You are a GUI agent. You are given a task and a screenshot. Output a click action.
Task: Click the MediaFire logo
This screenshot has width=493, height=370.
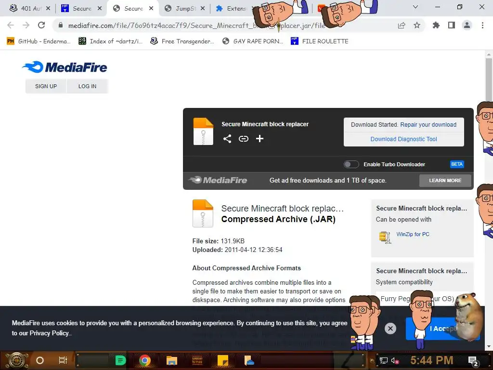pos(65,67)
